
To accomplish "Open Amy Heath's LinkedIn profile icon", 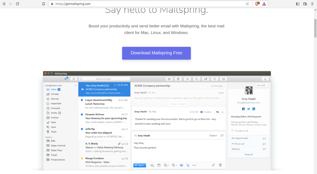I will (254, 109).
